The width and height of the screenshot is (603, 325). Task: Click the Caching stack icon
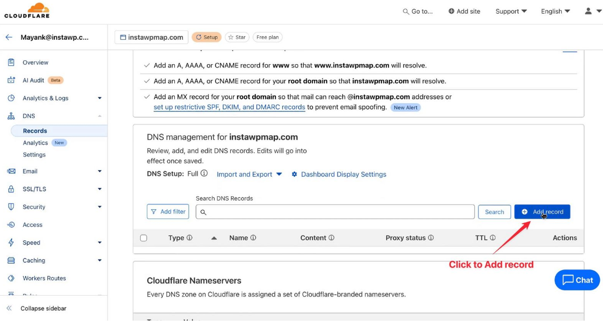11,260
